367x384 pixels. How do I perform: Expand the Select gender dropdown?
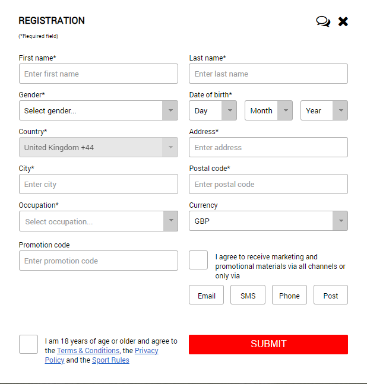point(99,110)
